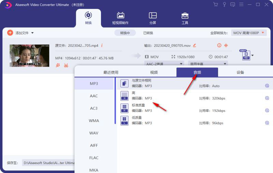Image resolution: width=273 pixels, height=173 pixels.
Task: Open settings gear for 96kbps preset
Action: [267, 123]
